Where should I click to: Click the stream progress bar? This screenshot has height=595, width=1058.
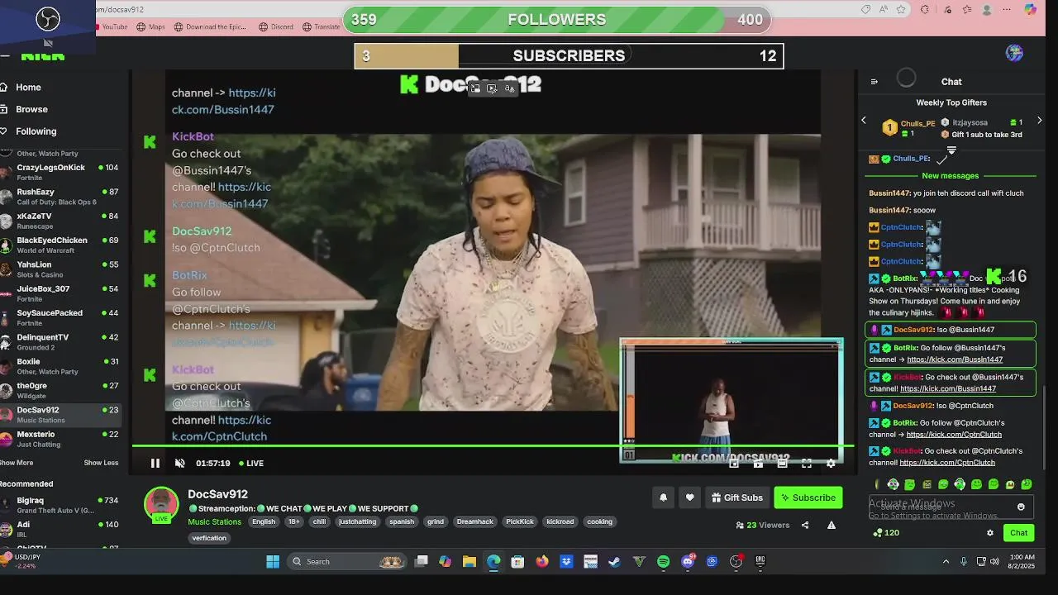coord(492,446)
